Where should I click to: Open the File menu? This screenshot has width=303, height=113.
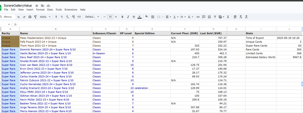pyautogui.click(x=6, y=10)
